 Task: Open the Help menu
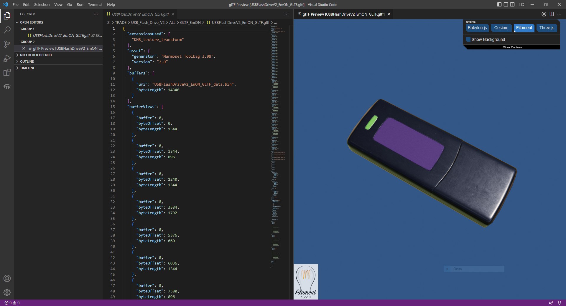(111, 4)
